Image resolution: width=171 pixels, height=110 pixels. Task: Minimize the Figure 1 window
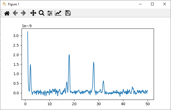point(140,4)
